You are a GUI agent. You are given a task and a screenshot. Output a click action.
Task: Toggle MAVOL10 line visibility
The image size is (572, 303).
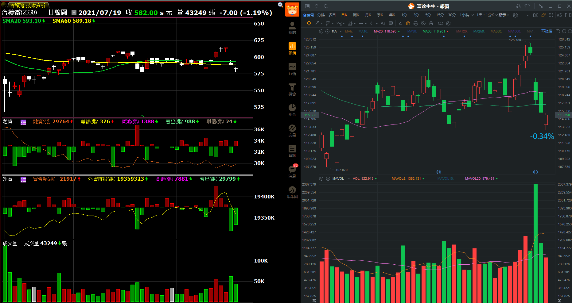coord(446,178)
